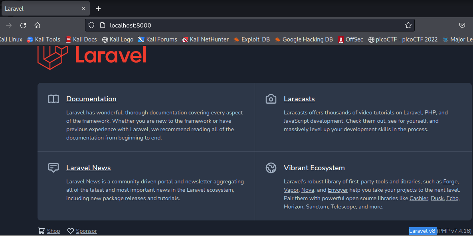This screenshot has height=236, width=473.
Task: Open the Forge link
Action: click(451, 181)
